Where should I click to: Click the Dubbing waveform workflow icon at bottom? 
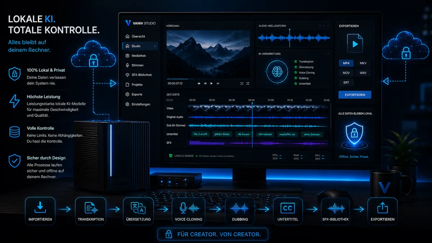click(240, 208)
